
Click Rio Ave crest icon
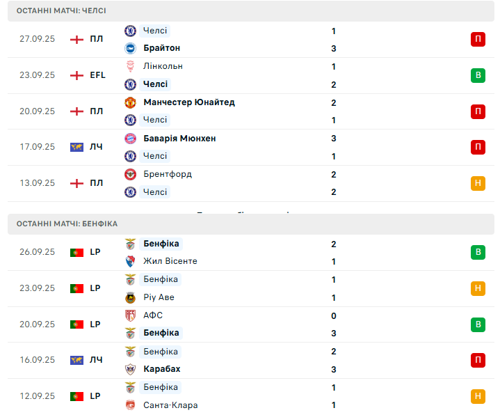pos(130,297)
